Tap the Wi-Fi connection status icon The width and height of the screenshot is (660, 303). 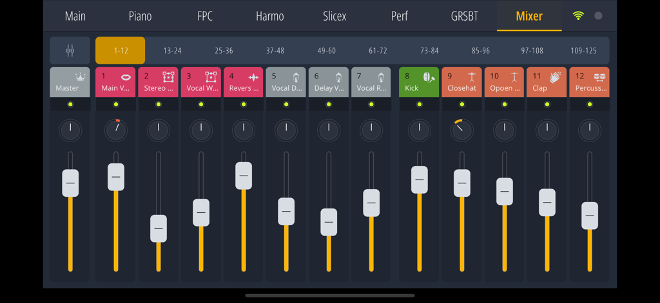tap(578, 16)
